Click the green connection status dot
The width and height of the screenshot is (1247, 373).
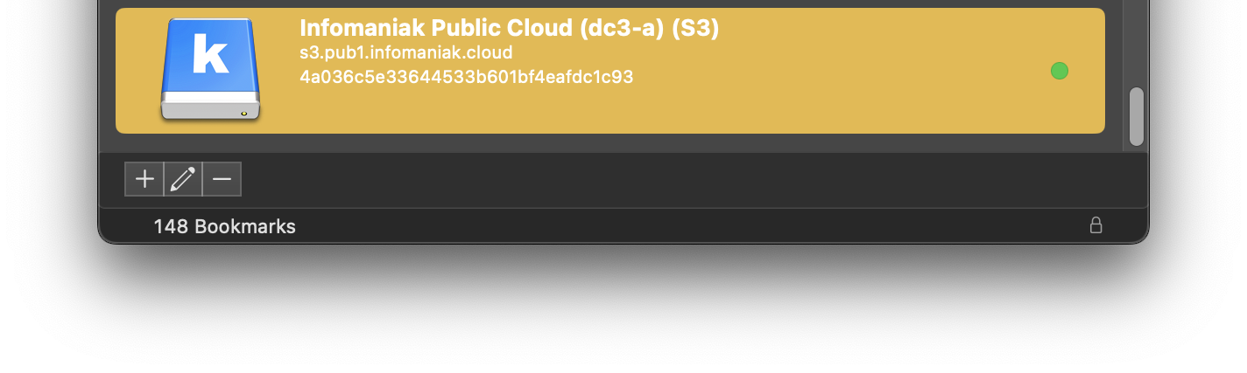[1060, 71]
